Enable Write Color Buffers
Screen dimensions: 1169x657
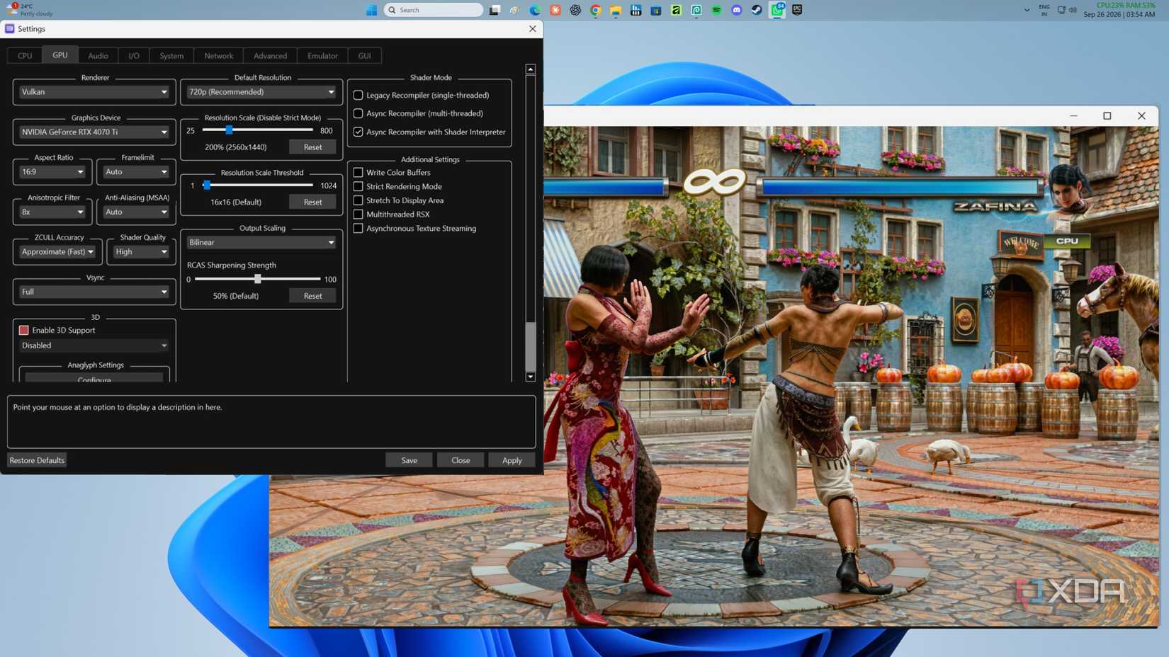358,172
